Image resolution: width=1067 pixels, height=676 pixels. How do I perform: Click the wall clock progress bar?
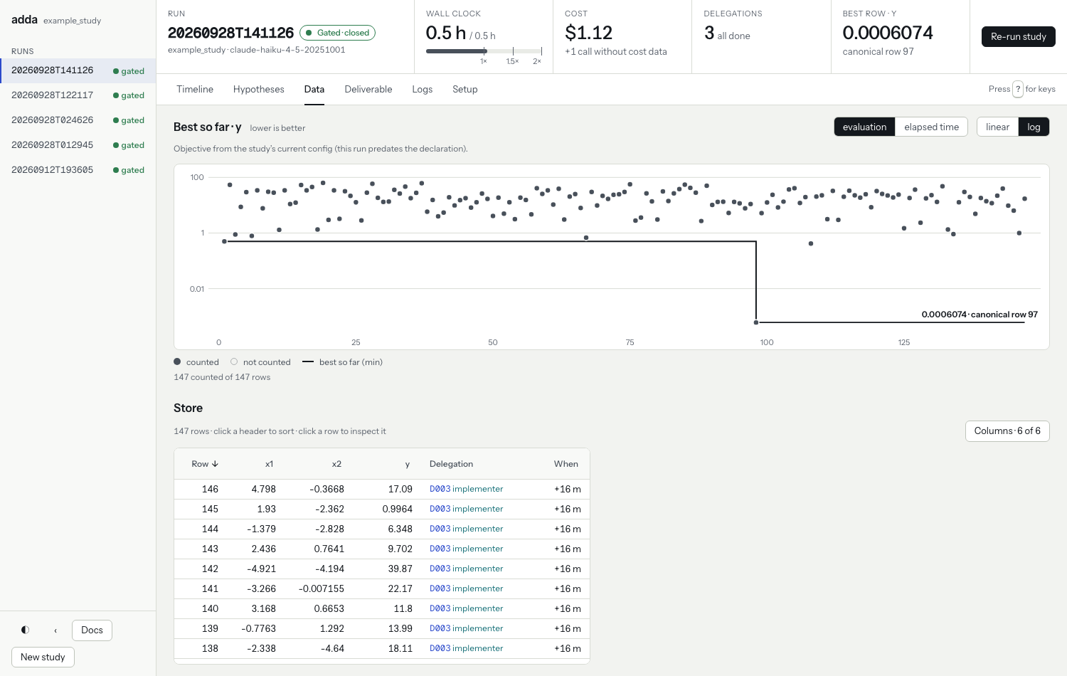(x=484, y=51)
